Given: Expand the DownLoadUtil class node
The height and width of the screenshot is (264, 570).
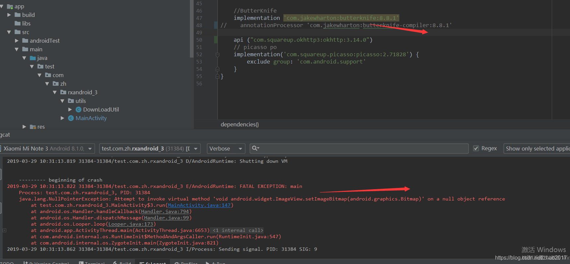Looking at the screenshot, I should pyautogui.click(x=70, y=110).
